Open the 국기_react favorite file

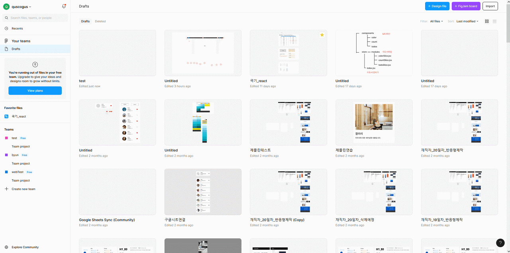[x=19, y=116]
